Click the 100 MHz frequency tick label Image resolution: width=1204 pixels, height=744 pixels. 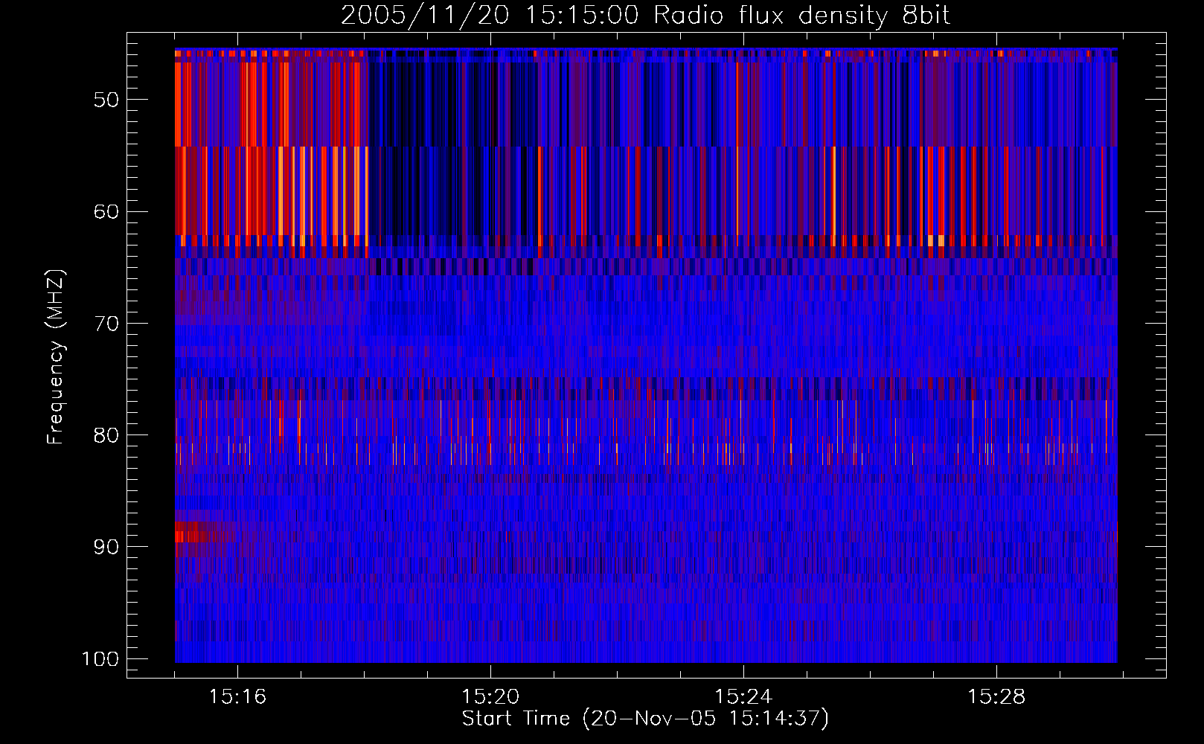coord(100,659)
